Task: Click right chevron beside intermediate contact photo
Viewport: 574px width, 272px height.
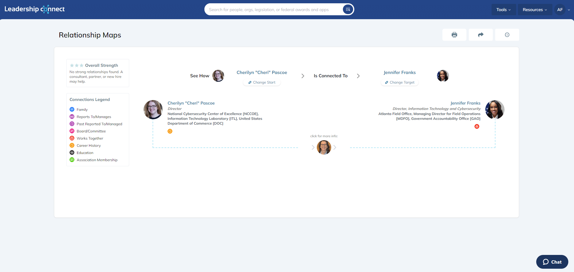Action: tap(335, 147)
